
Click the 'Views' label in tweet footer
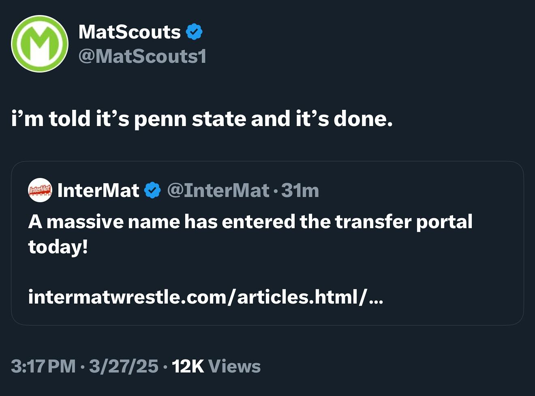pos(234,366)
